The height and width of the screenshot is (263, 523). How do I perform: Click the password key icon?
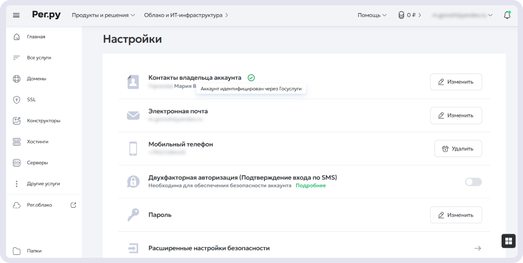pyautogui.click(x=133, y=215)
